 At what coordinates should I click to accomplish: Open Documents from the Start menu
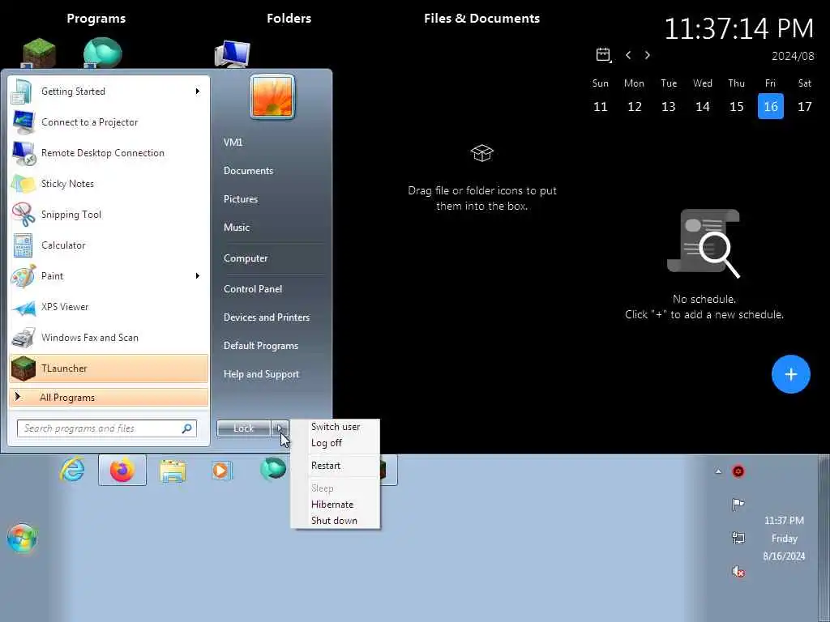248,171
